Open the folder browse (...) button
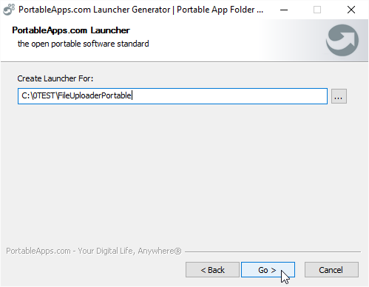The height and width of the screenshot is (287, 369). tap(339, 96)
